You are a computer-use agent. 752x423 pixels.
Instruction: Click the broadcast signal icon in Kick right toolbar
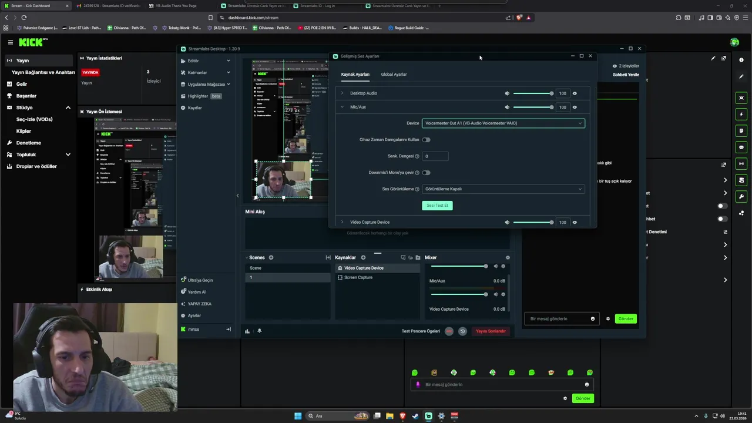741,163
